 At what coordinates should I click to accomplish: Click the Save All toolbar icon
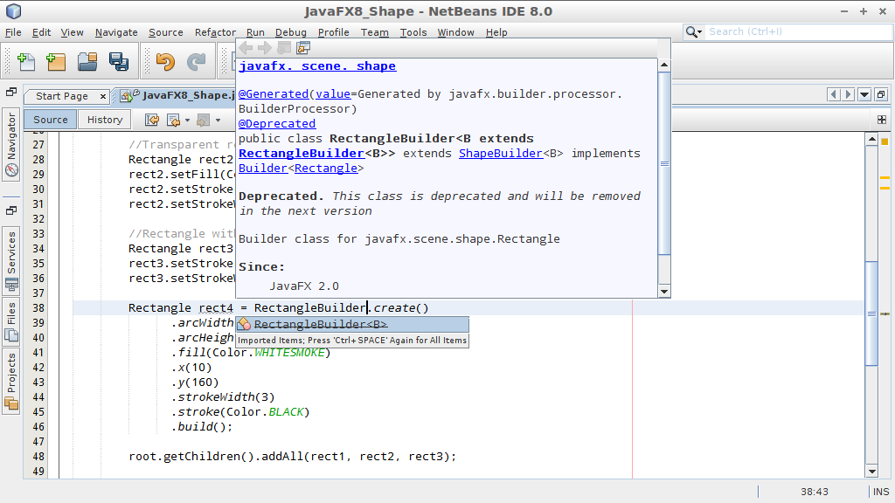[119, 61]
